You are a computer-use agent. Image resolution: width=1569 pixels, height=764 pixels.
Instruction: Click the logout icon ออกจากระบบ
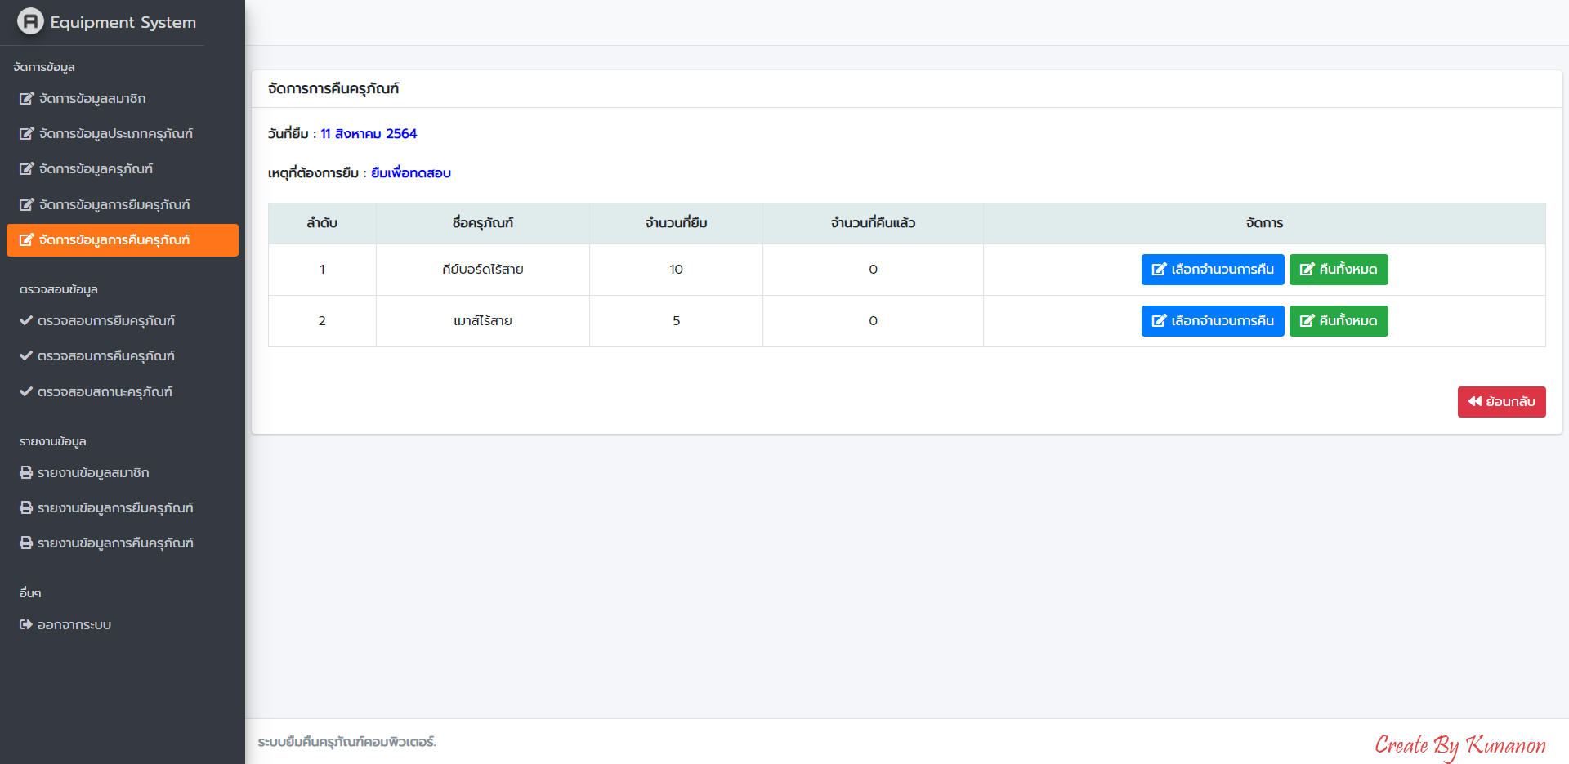(26, 625)
